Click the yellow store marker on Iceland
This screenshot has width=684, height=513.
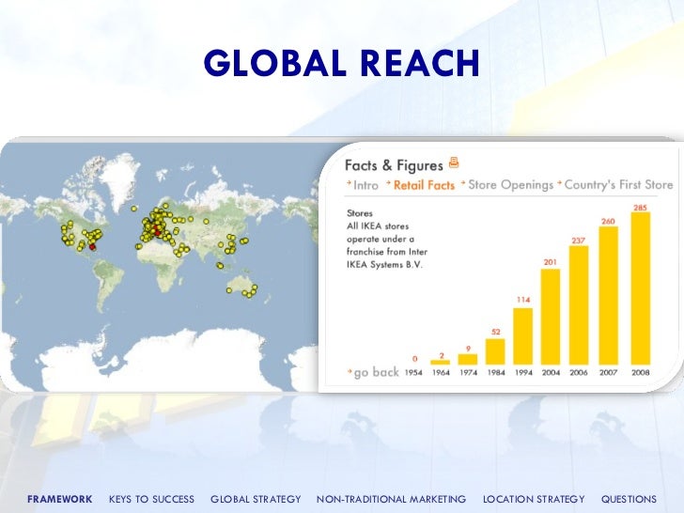tap(134, 209)
